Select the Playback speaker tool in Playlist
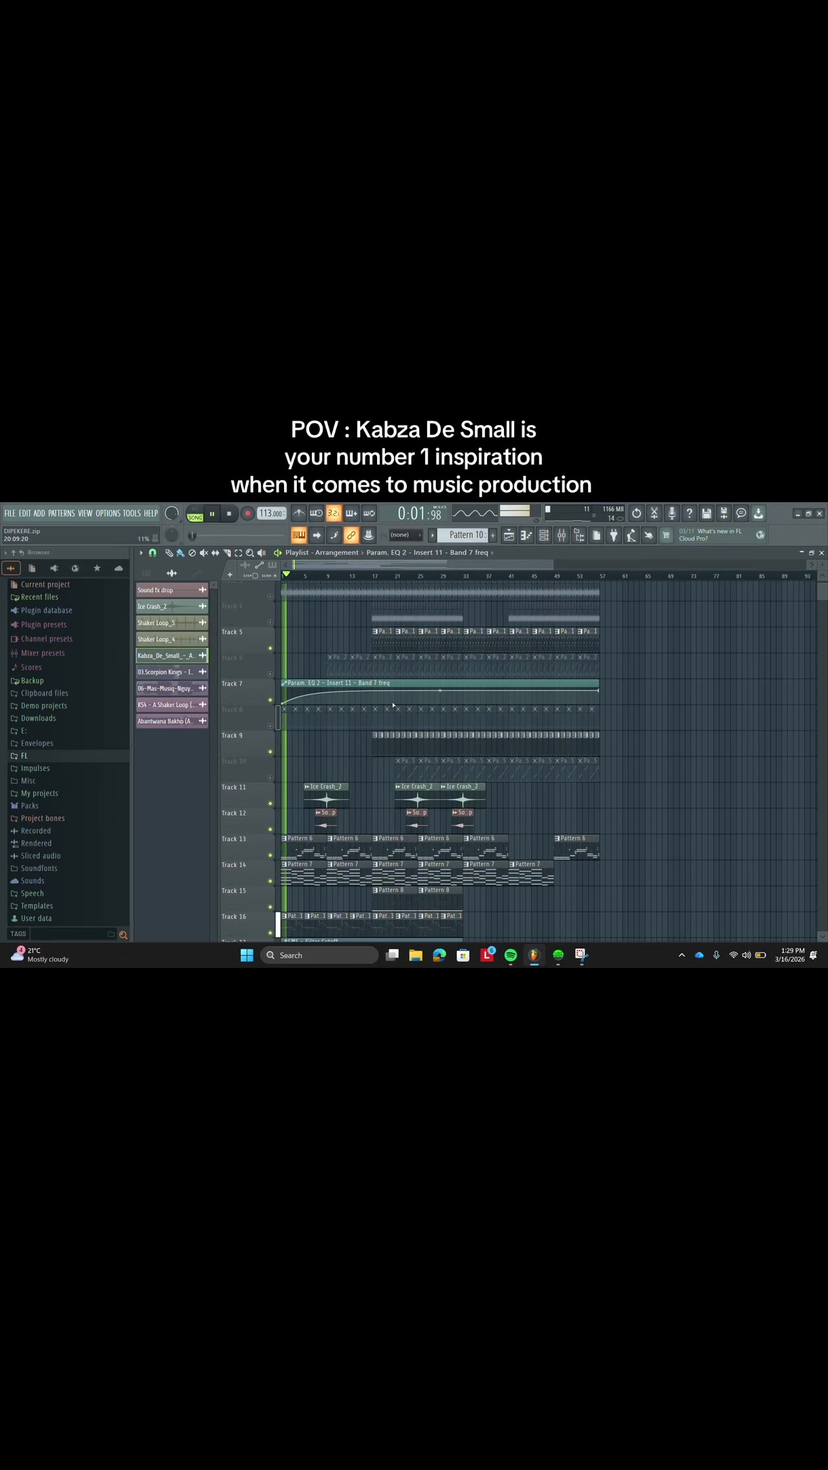 [x=261, y=553]
